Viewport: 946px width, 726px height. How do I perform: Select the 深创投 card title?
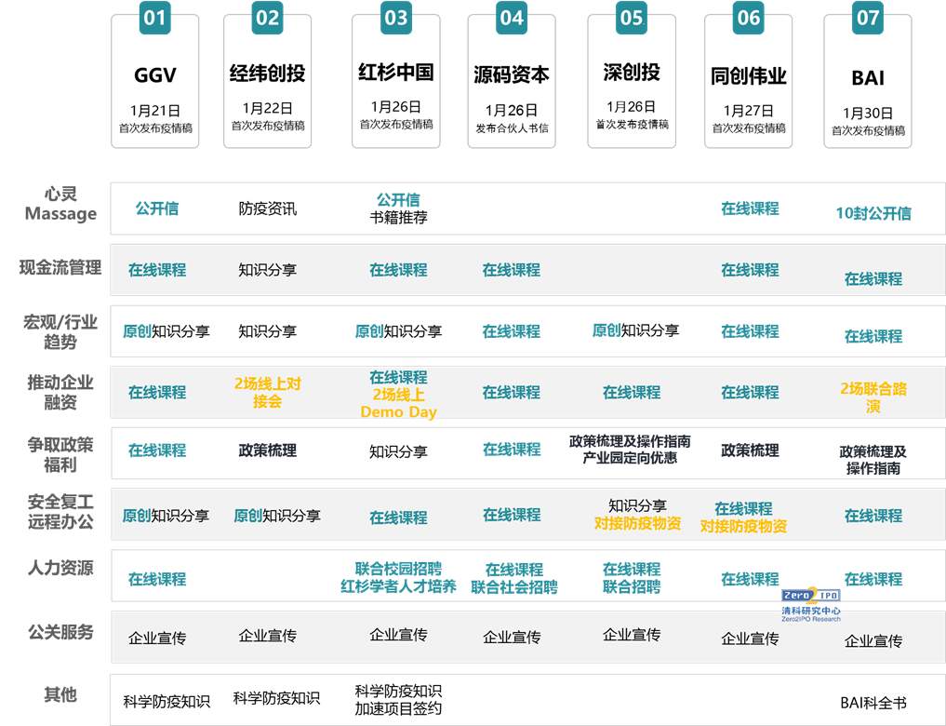(632, 72)
